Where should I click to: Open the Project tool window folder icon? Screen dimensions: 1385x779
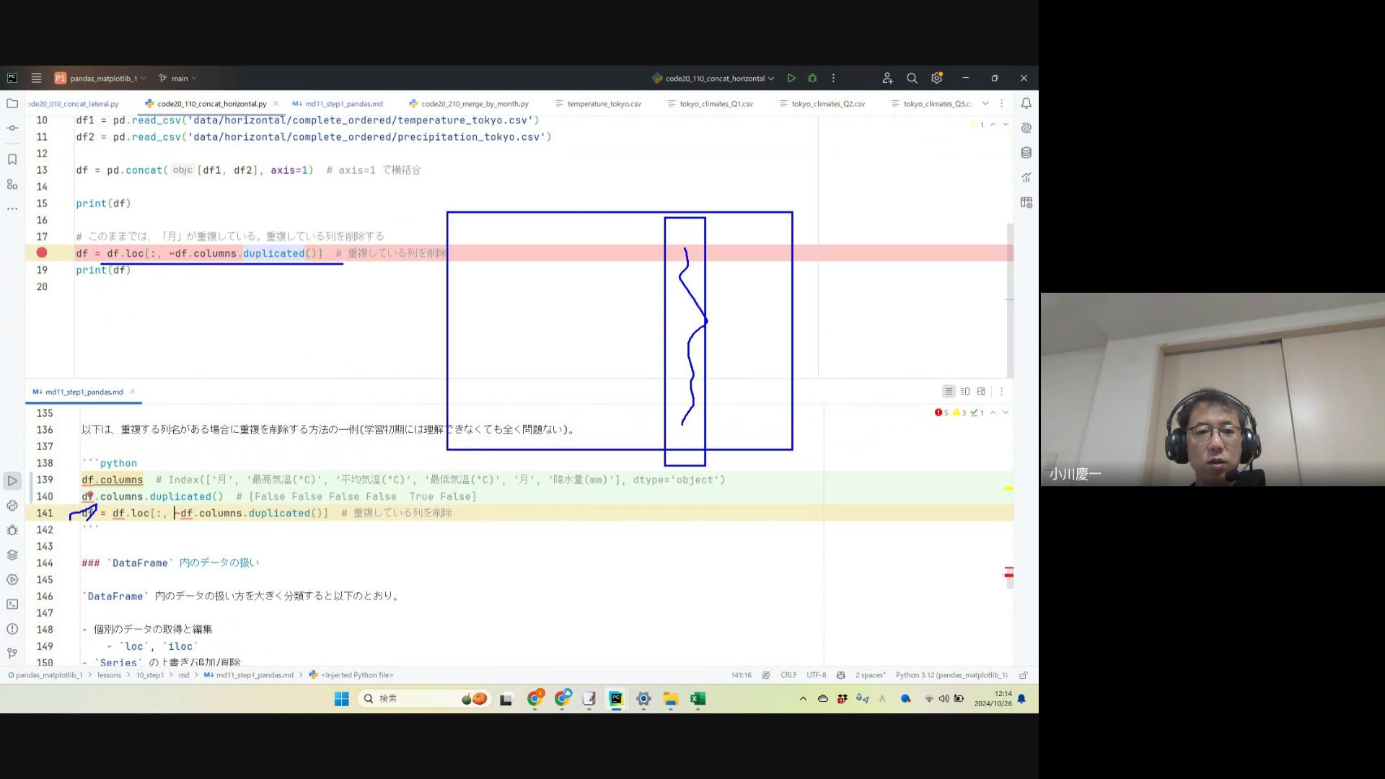click(12, 103)
